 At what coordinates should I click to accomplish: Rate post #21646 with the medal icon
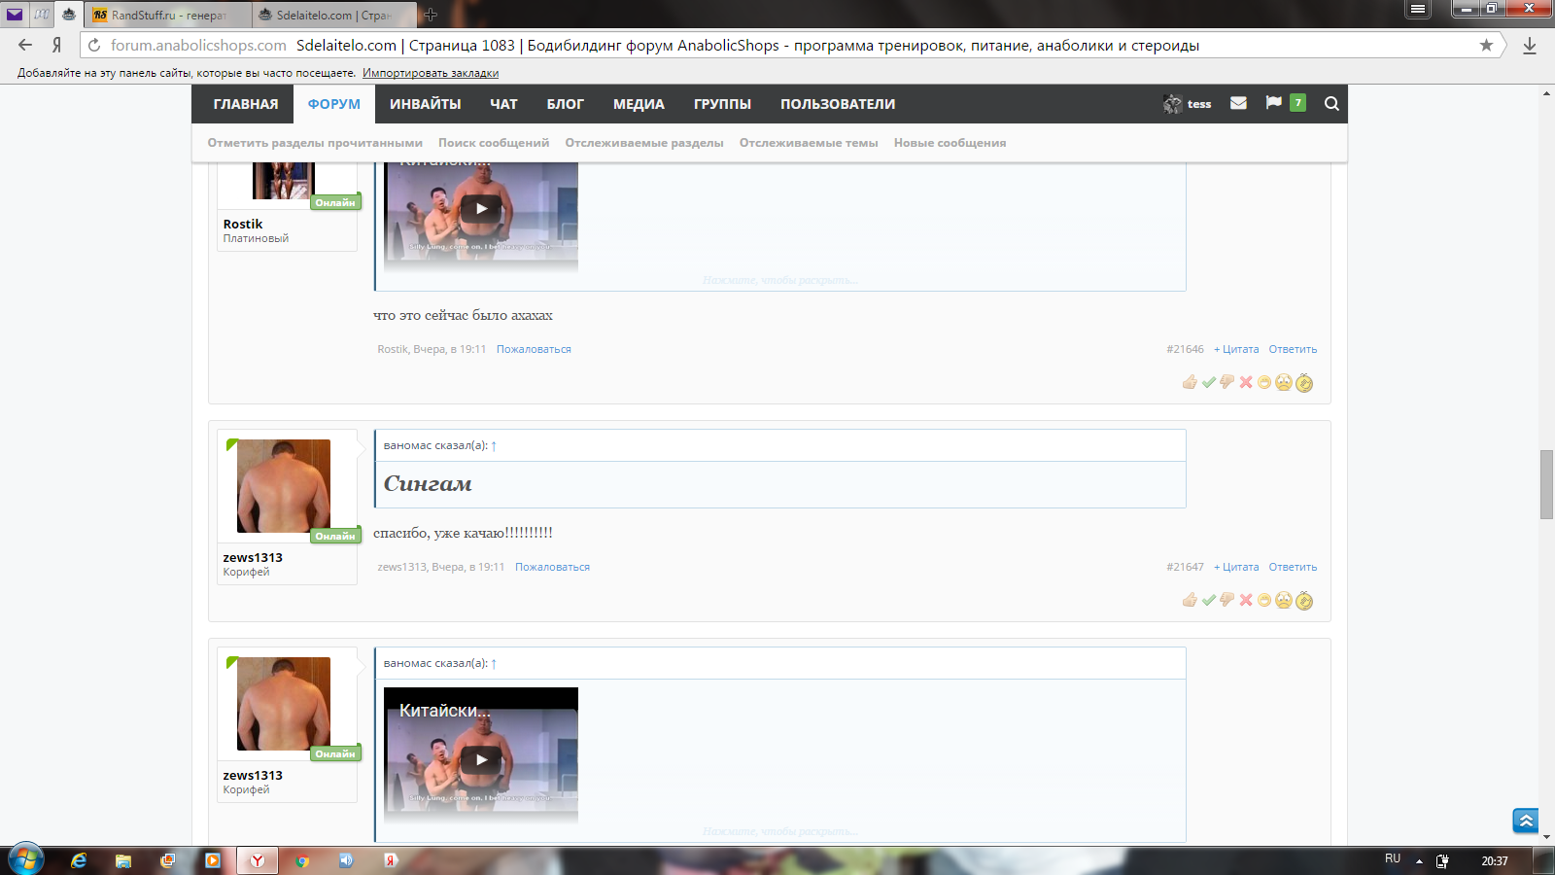1304,383
